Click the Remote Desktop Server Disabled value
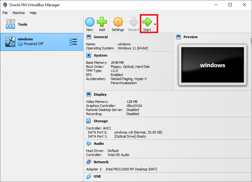 (x=133, y=110)
